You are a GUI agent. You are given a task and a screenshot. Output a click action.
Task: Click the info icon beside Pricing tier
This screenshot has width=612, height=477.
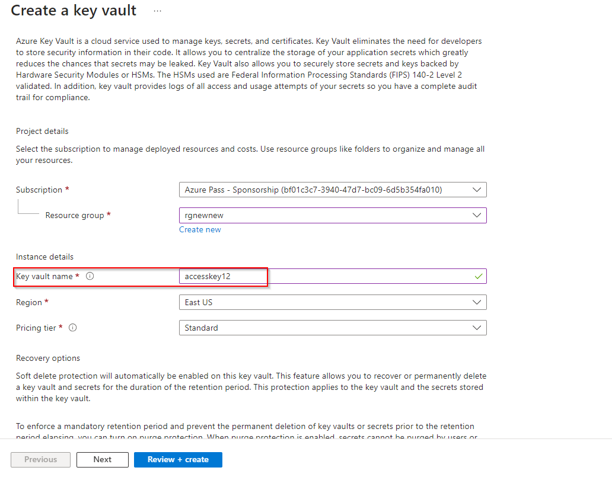(73, 328)
